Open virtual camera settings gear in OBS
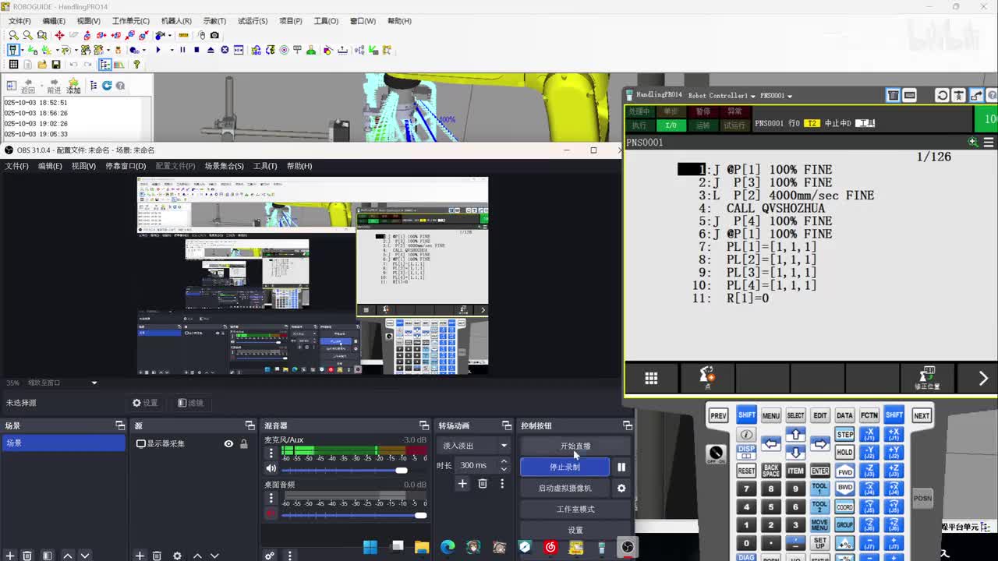Viewport: 998px width, 561px height. pos(621,489)
